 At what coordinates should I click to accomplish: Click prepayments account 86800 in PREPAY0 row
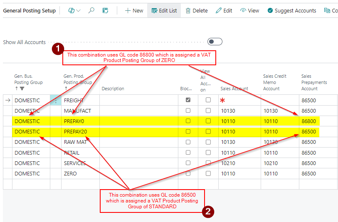click(308, 121)
